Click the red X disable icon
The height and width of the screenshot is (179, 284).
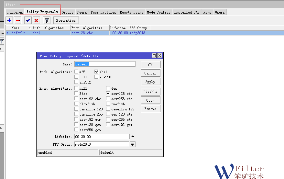(x=37, y=20)
